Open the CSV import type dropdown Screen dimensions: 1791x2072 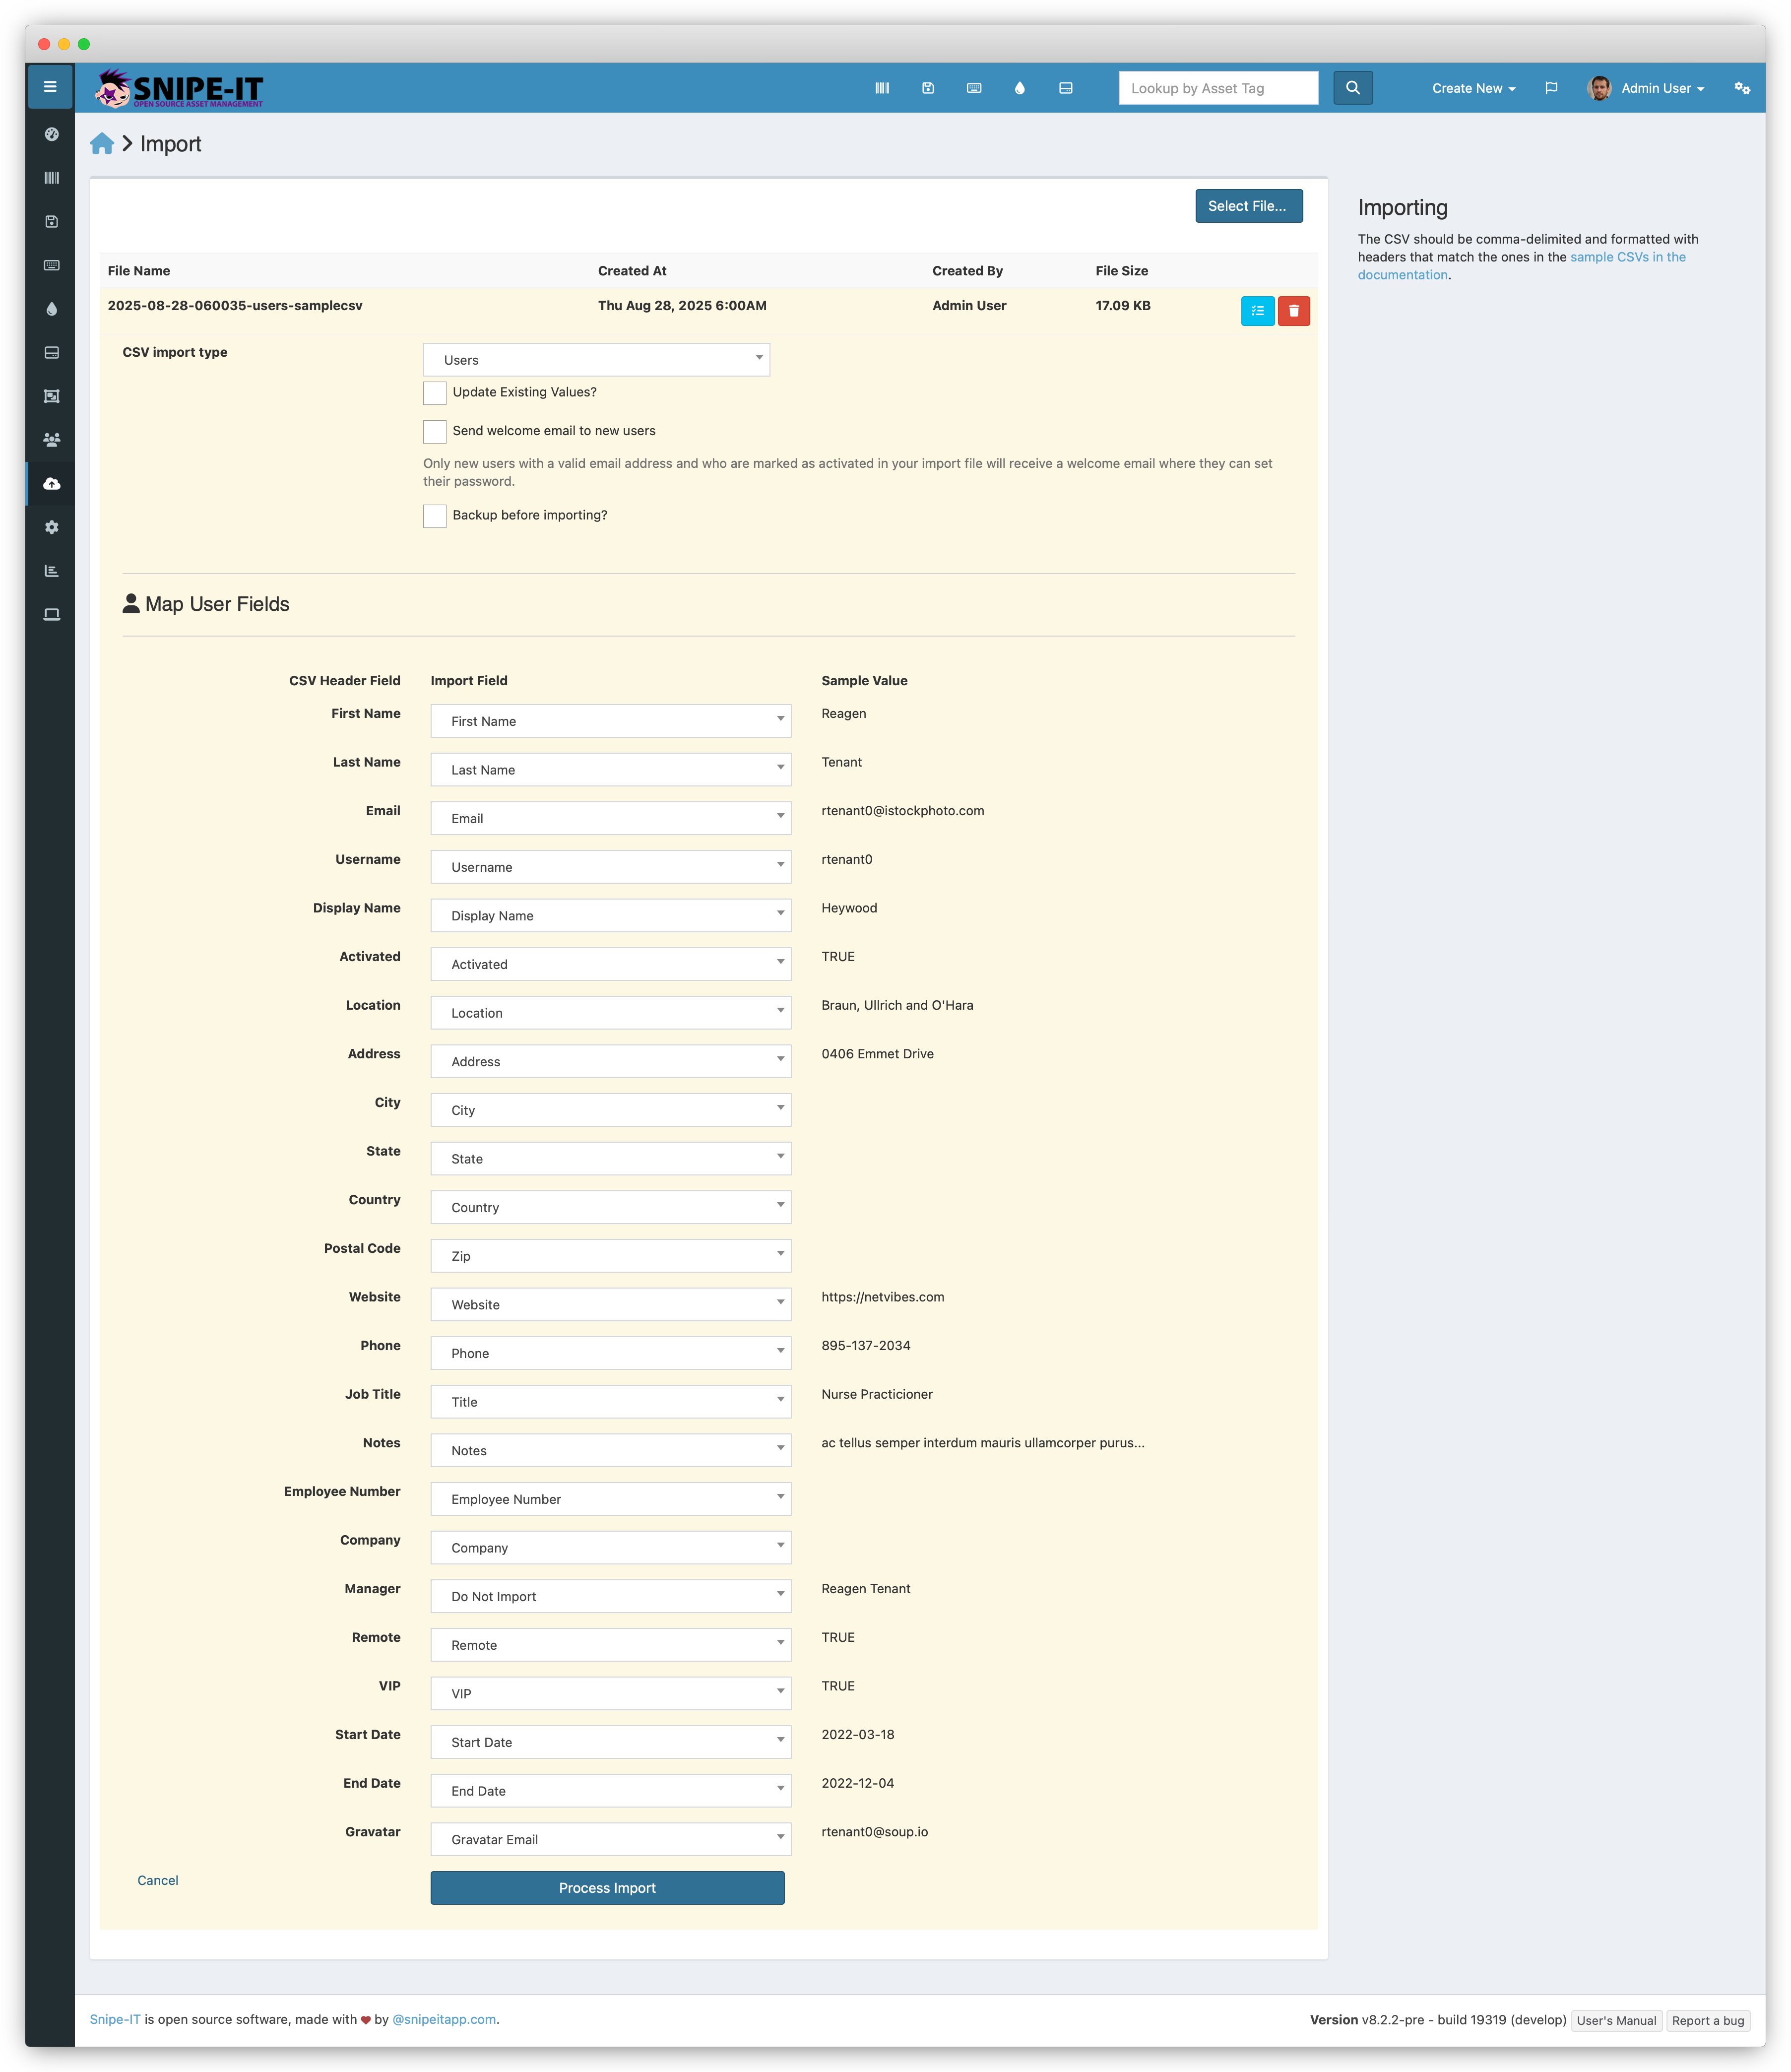(x=596, y=360)
